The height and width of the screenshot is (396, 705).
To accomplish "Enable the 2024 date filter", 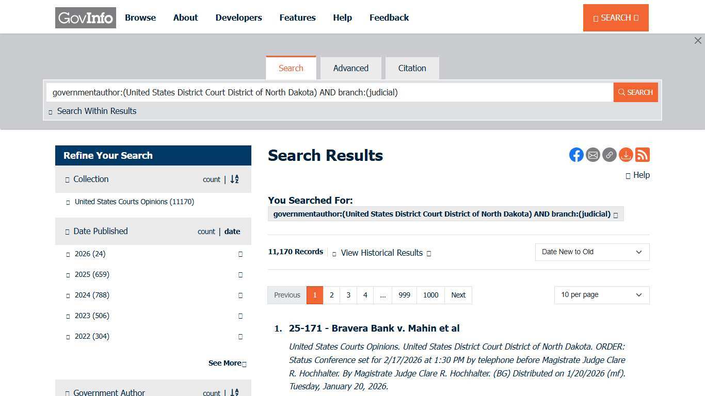I will [x=68, y=295].
